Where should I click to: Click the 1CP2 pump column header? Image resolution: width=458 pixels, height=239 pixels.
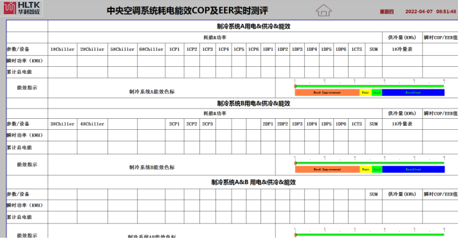(192, 49)
